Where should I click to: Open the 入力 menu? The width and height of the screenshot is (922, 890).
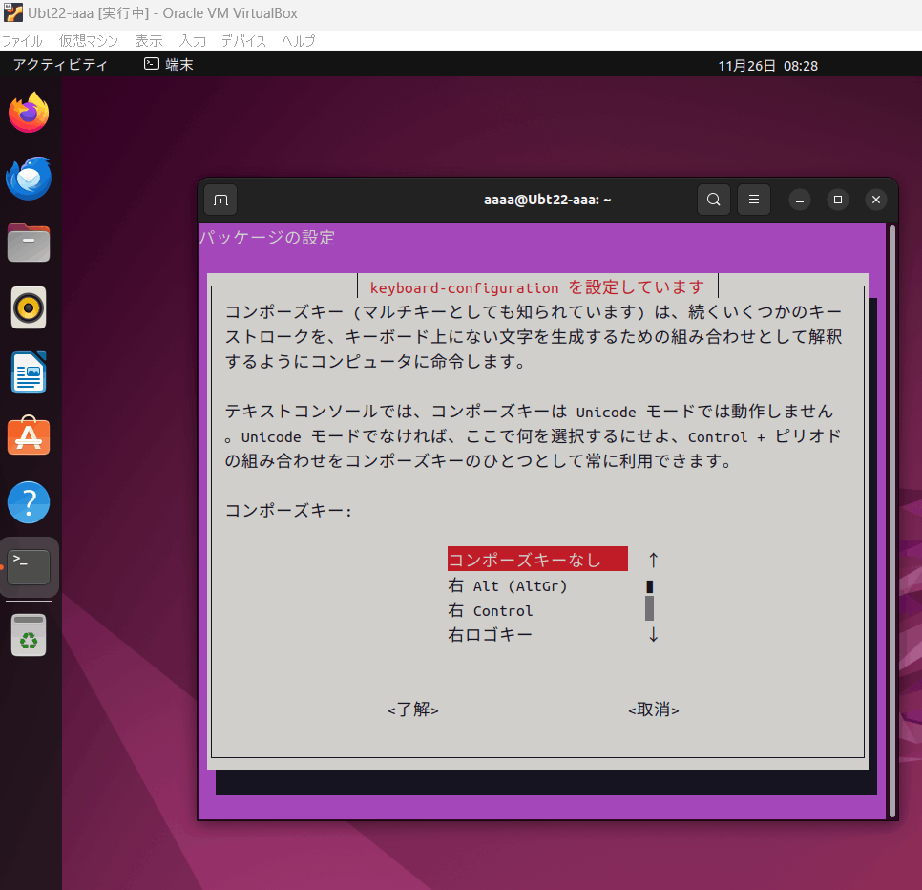[x=192, y=41]
